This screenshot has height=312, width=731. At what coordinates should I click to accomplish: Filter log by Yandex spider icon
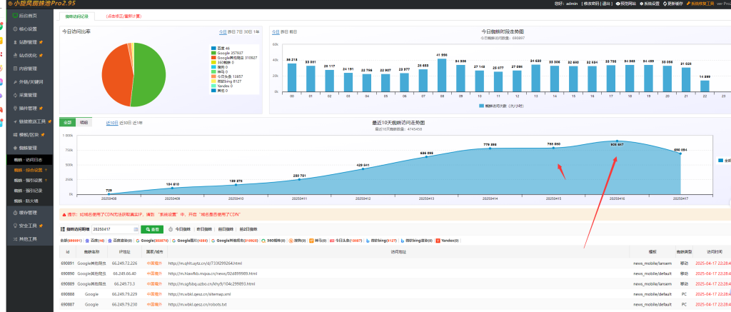[438, 241]
